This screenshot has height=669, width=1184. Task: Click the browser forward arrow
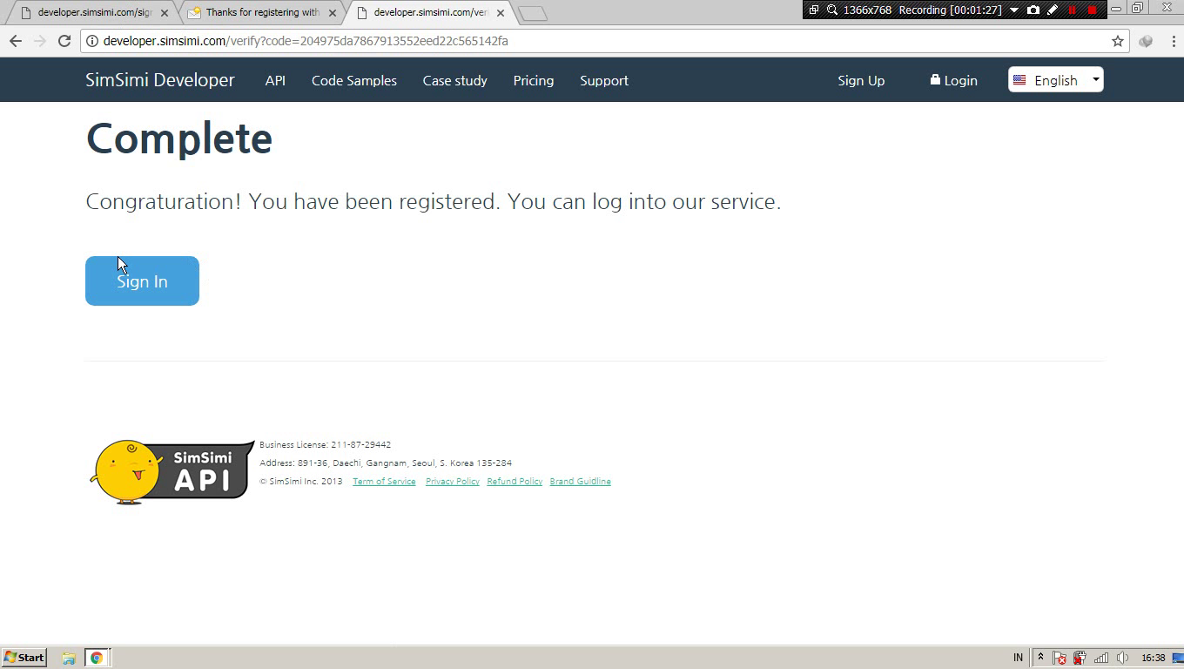(x=39, y=41)
